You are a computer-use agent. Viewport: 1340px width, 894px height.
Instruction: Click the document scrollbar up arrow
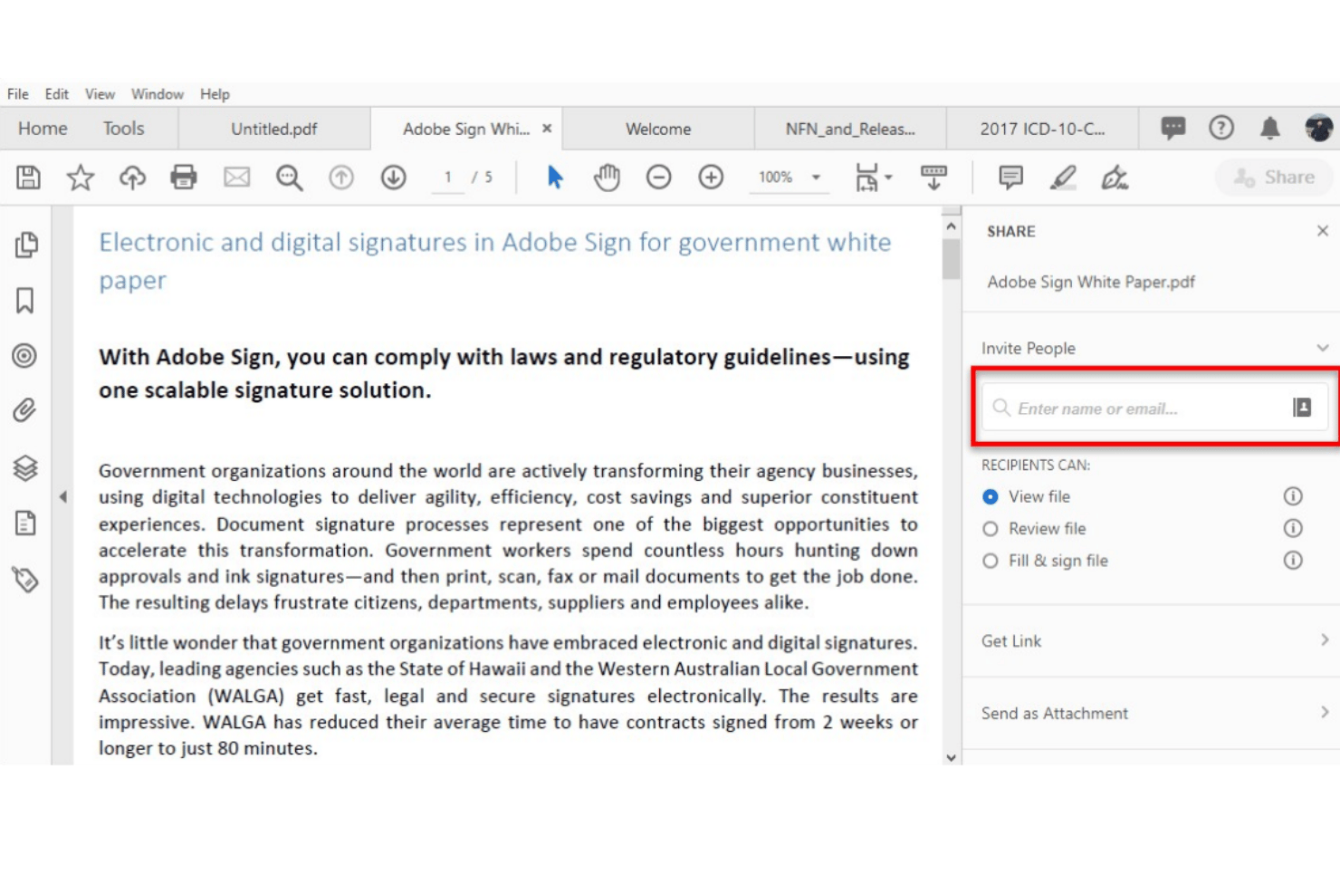pyautogui.click(x=951, y=226)
